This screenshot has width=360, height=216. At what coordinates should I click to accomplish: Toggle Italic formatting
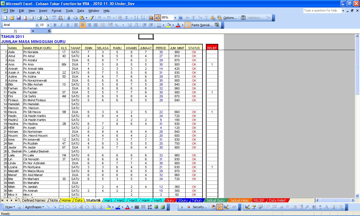(x=61, y=25)
